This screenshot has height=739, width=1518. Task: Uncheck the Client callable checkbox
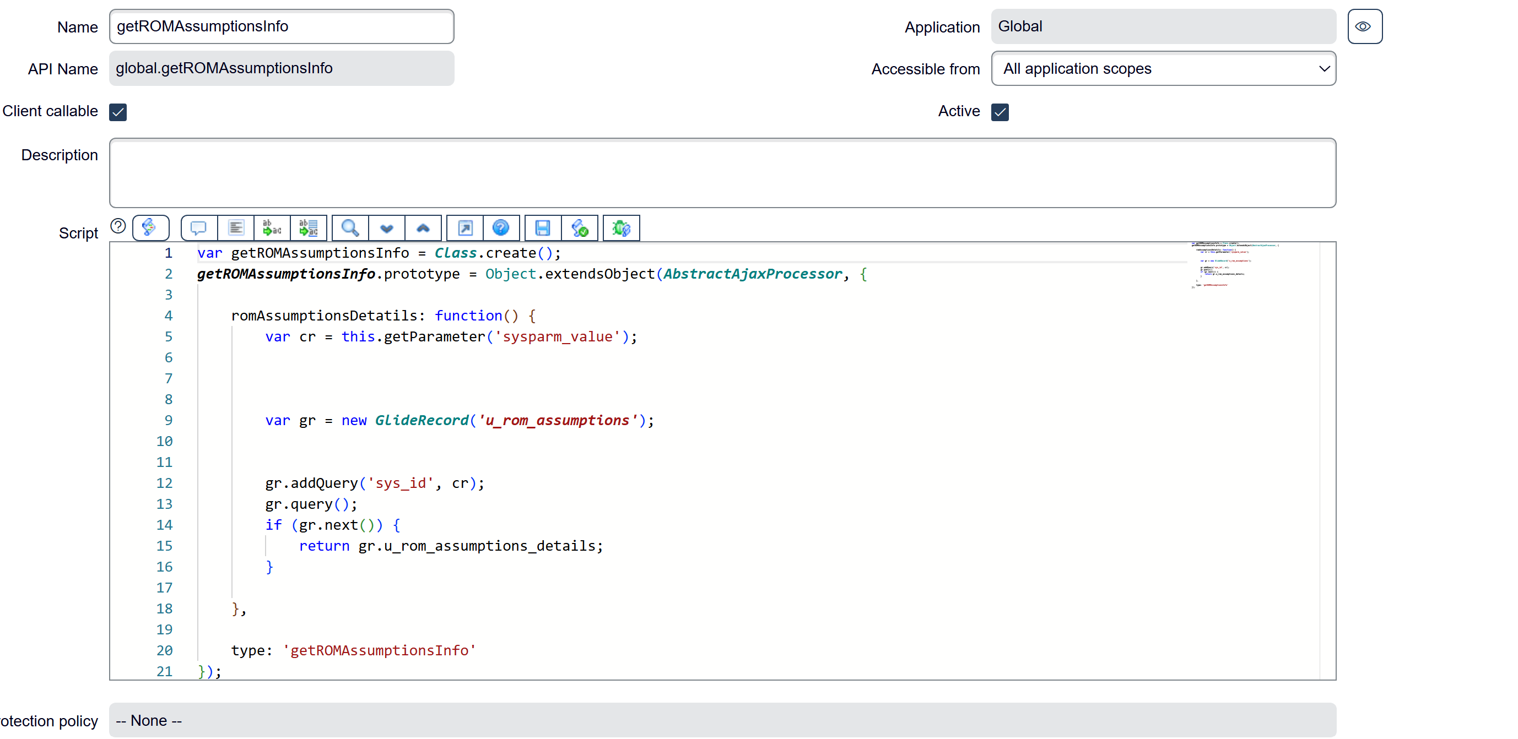[118, 112]
